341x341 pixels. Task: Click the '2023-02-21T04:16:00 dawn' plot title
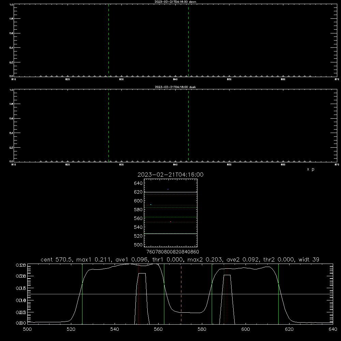175,2
